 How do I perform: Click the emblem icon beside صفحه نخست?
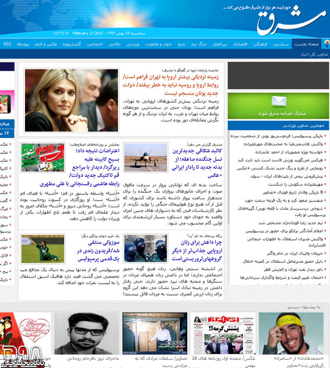[327, 44]
